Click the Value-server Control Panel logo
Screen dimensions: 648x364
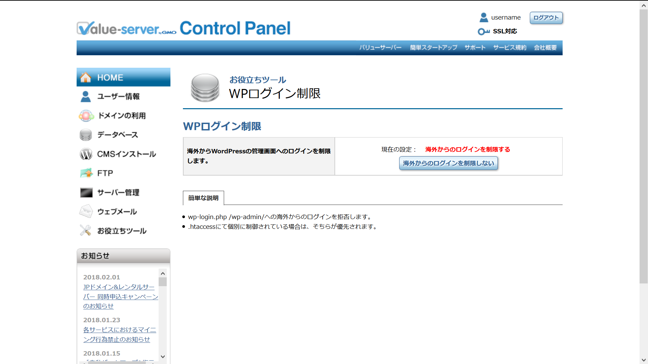point(184,28)
